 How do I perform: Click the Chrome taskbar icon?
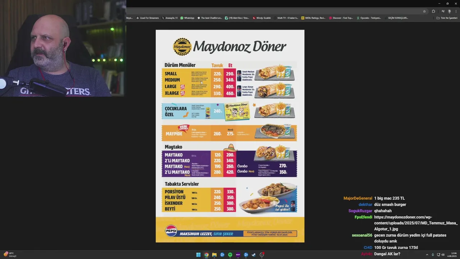(x=206, y=255)
